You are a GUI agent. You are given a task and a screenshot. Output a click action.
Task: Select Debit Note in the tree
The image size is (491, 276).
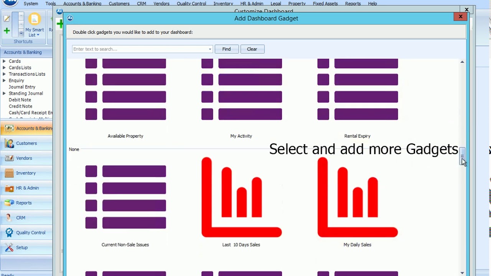20,100
